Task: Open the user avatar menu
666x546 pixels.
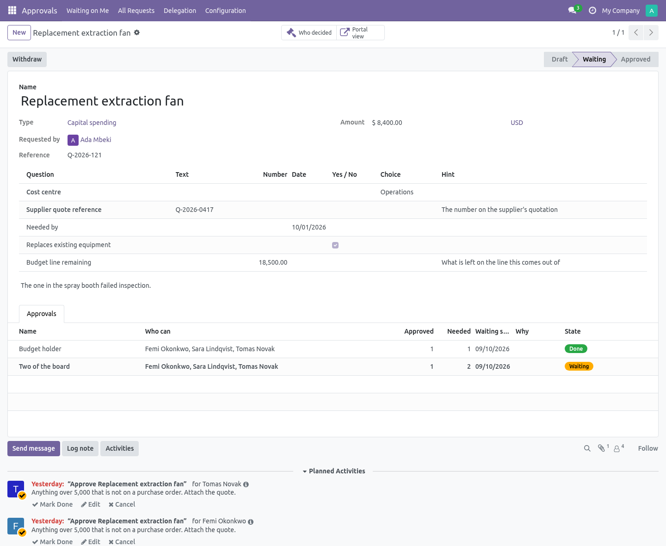Action: coord(652,10)
